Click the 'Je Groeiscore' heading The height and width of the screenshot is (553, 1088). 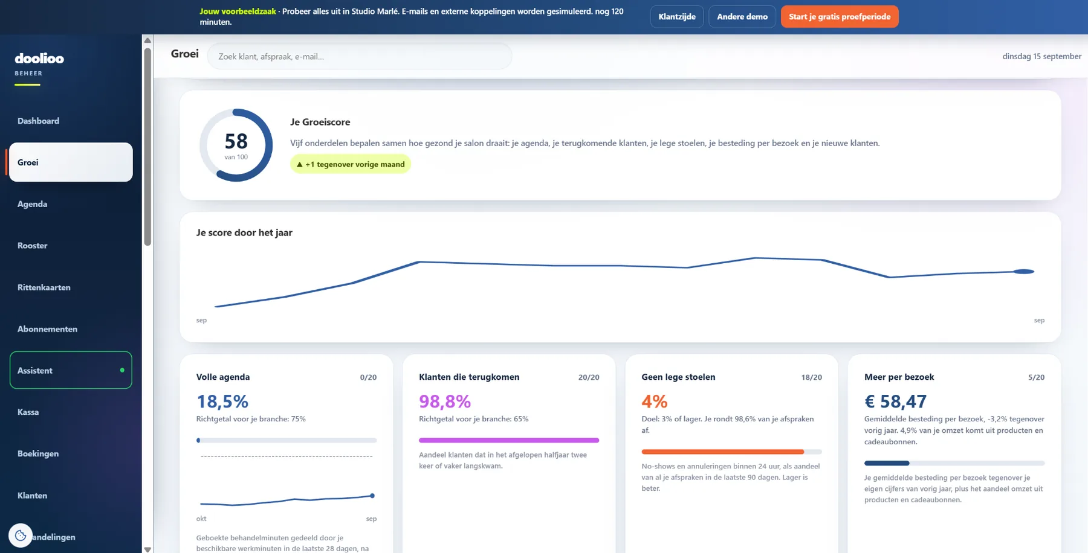tap(320, 122)
